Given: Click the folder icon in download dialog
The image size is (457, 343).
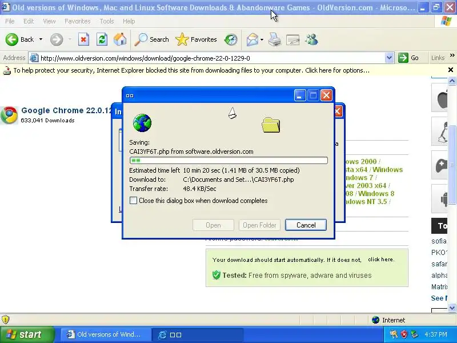Looking at the screenshot, I should (271, 125).
